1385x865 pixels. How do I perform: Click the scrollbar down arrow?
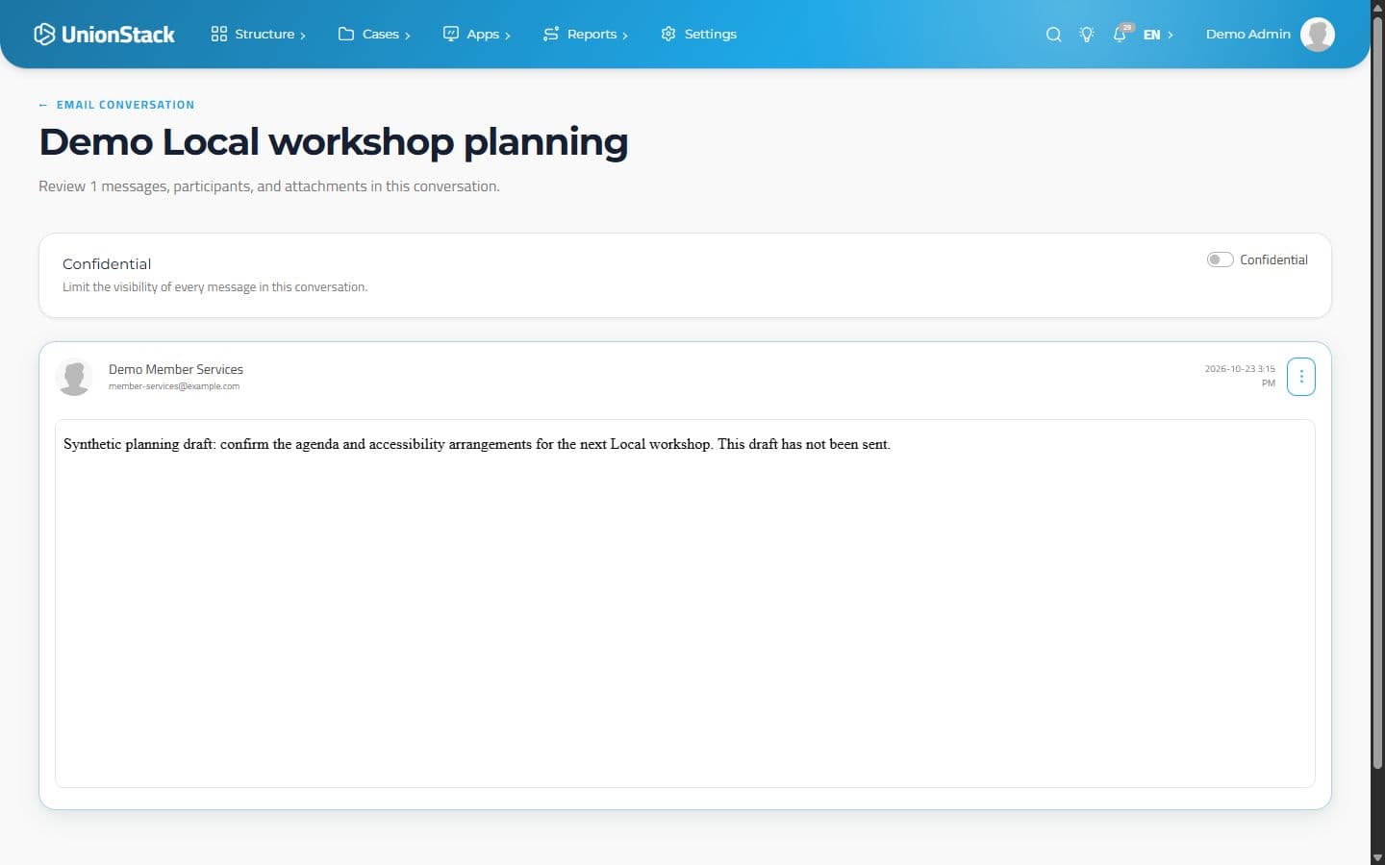(1377, 857)
